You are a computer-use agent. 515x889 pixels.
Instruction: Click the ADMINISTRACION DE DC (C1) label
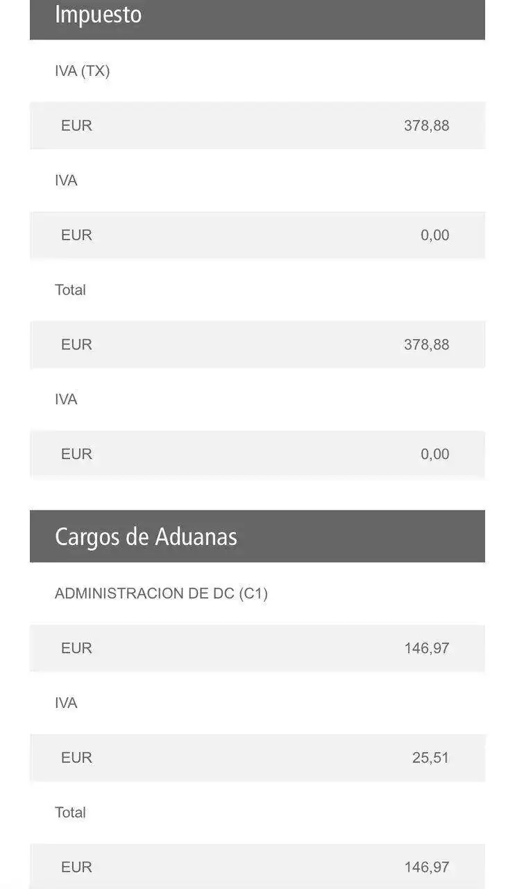coord(161,594)
